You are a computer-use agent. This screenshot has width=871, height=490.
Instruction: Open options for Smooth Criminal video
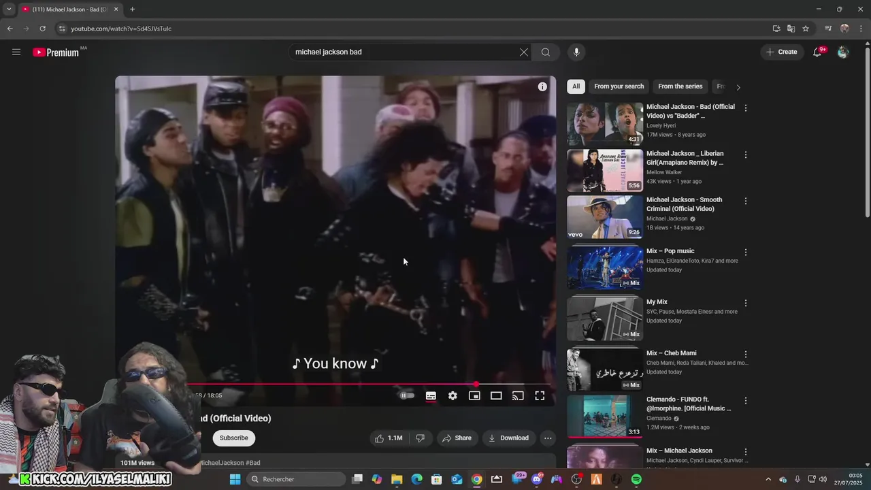pyautogui.click(x=746, y=201)
